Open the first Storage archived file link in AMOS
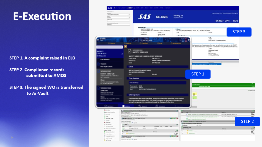Screen dimensions: 262x147 tap(203, 114)
